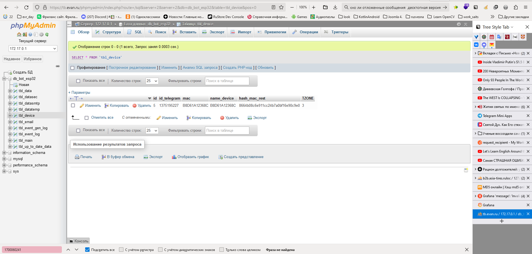Switch to the Структура tab
The width and height of the screenshot is (532, 254).
pyautogui.click(x=108, y=32)
